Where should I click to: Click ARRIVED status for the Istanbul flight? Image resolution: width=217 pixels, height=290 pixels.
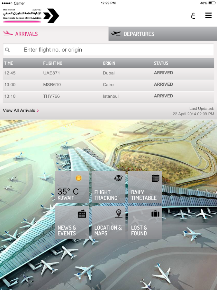pos(164,96)
